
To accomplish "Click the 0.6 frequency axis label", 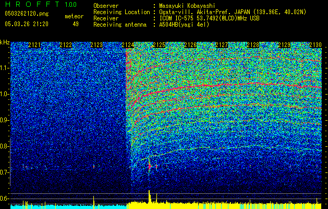I will click(x=4, y=199).
